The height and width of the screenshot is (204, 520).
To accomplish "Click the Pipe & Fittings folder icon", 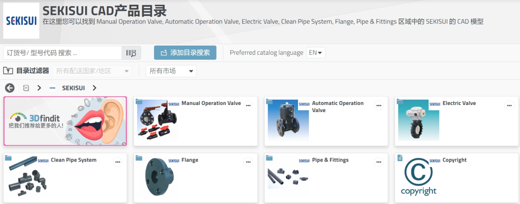I will pos(269,158).
